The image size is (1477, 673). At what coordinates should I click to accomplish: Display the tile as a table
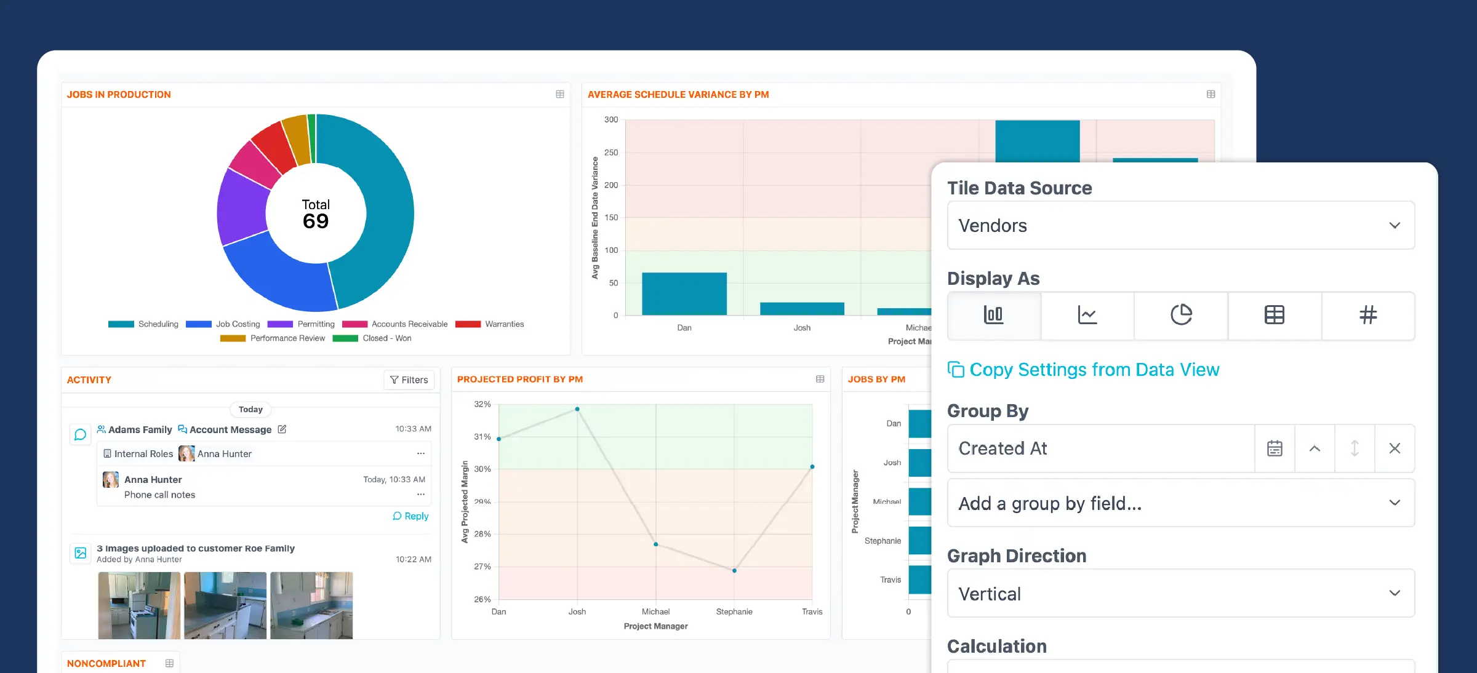1275,316
